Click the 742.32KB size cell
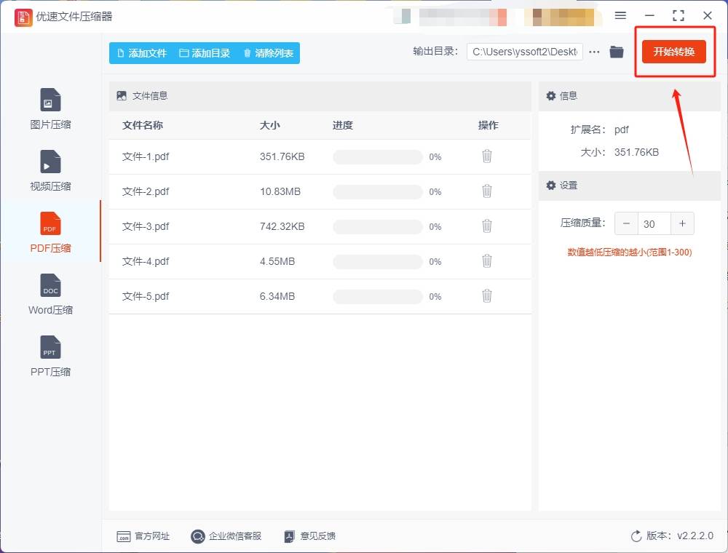728x553 pixels. [x=282, y=226]
